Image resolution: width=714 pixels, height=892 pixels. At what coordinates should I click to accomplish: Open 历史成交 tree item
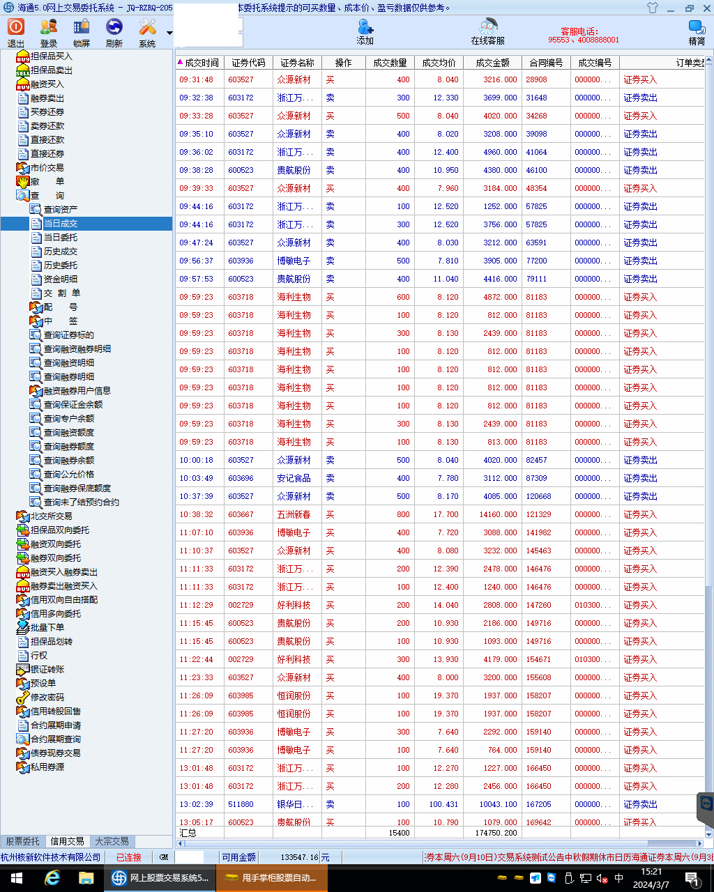61,251
